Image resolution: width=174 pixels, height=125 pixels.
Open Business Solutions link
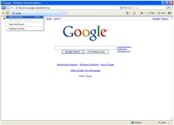pos(89,64)
